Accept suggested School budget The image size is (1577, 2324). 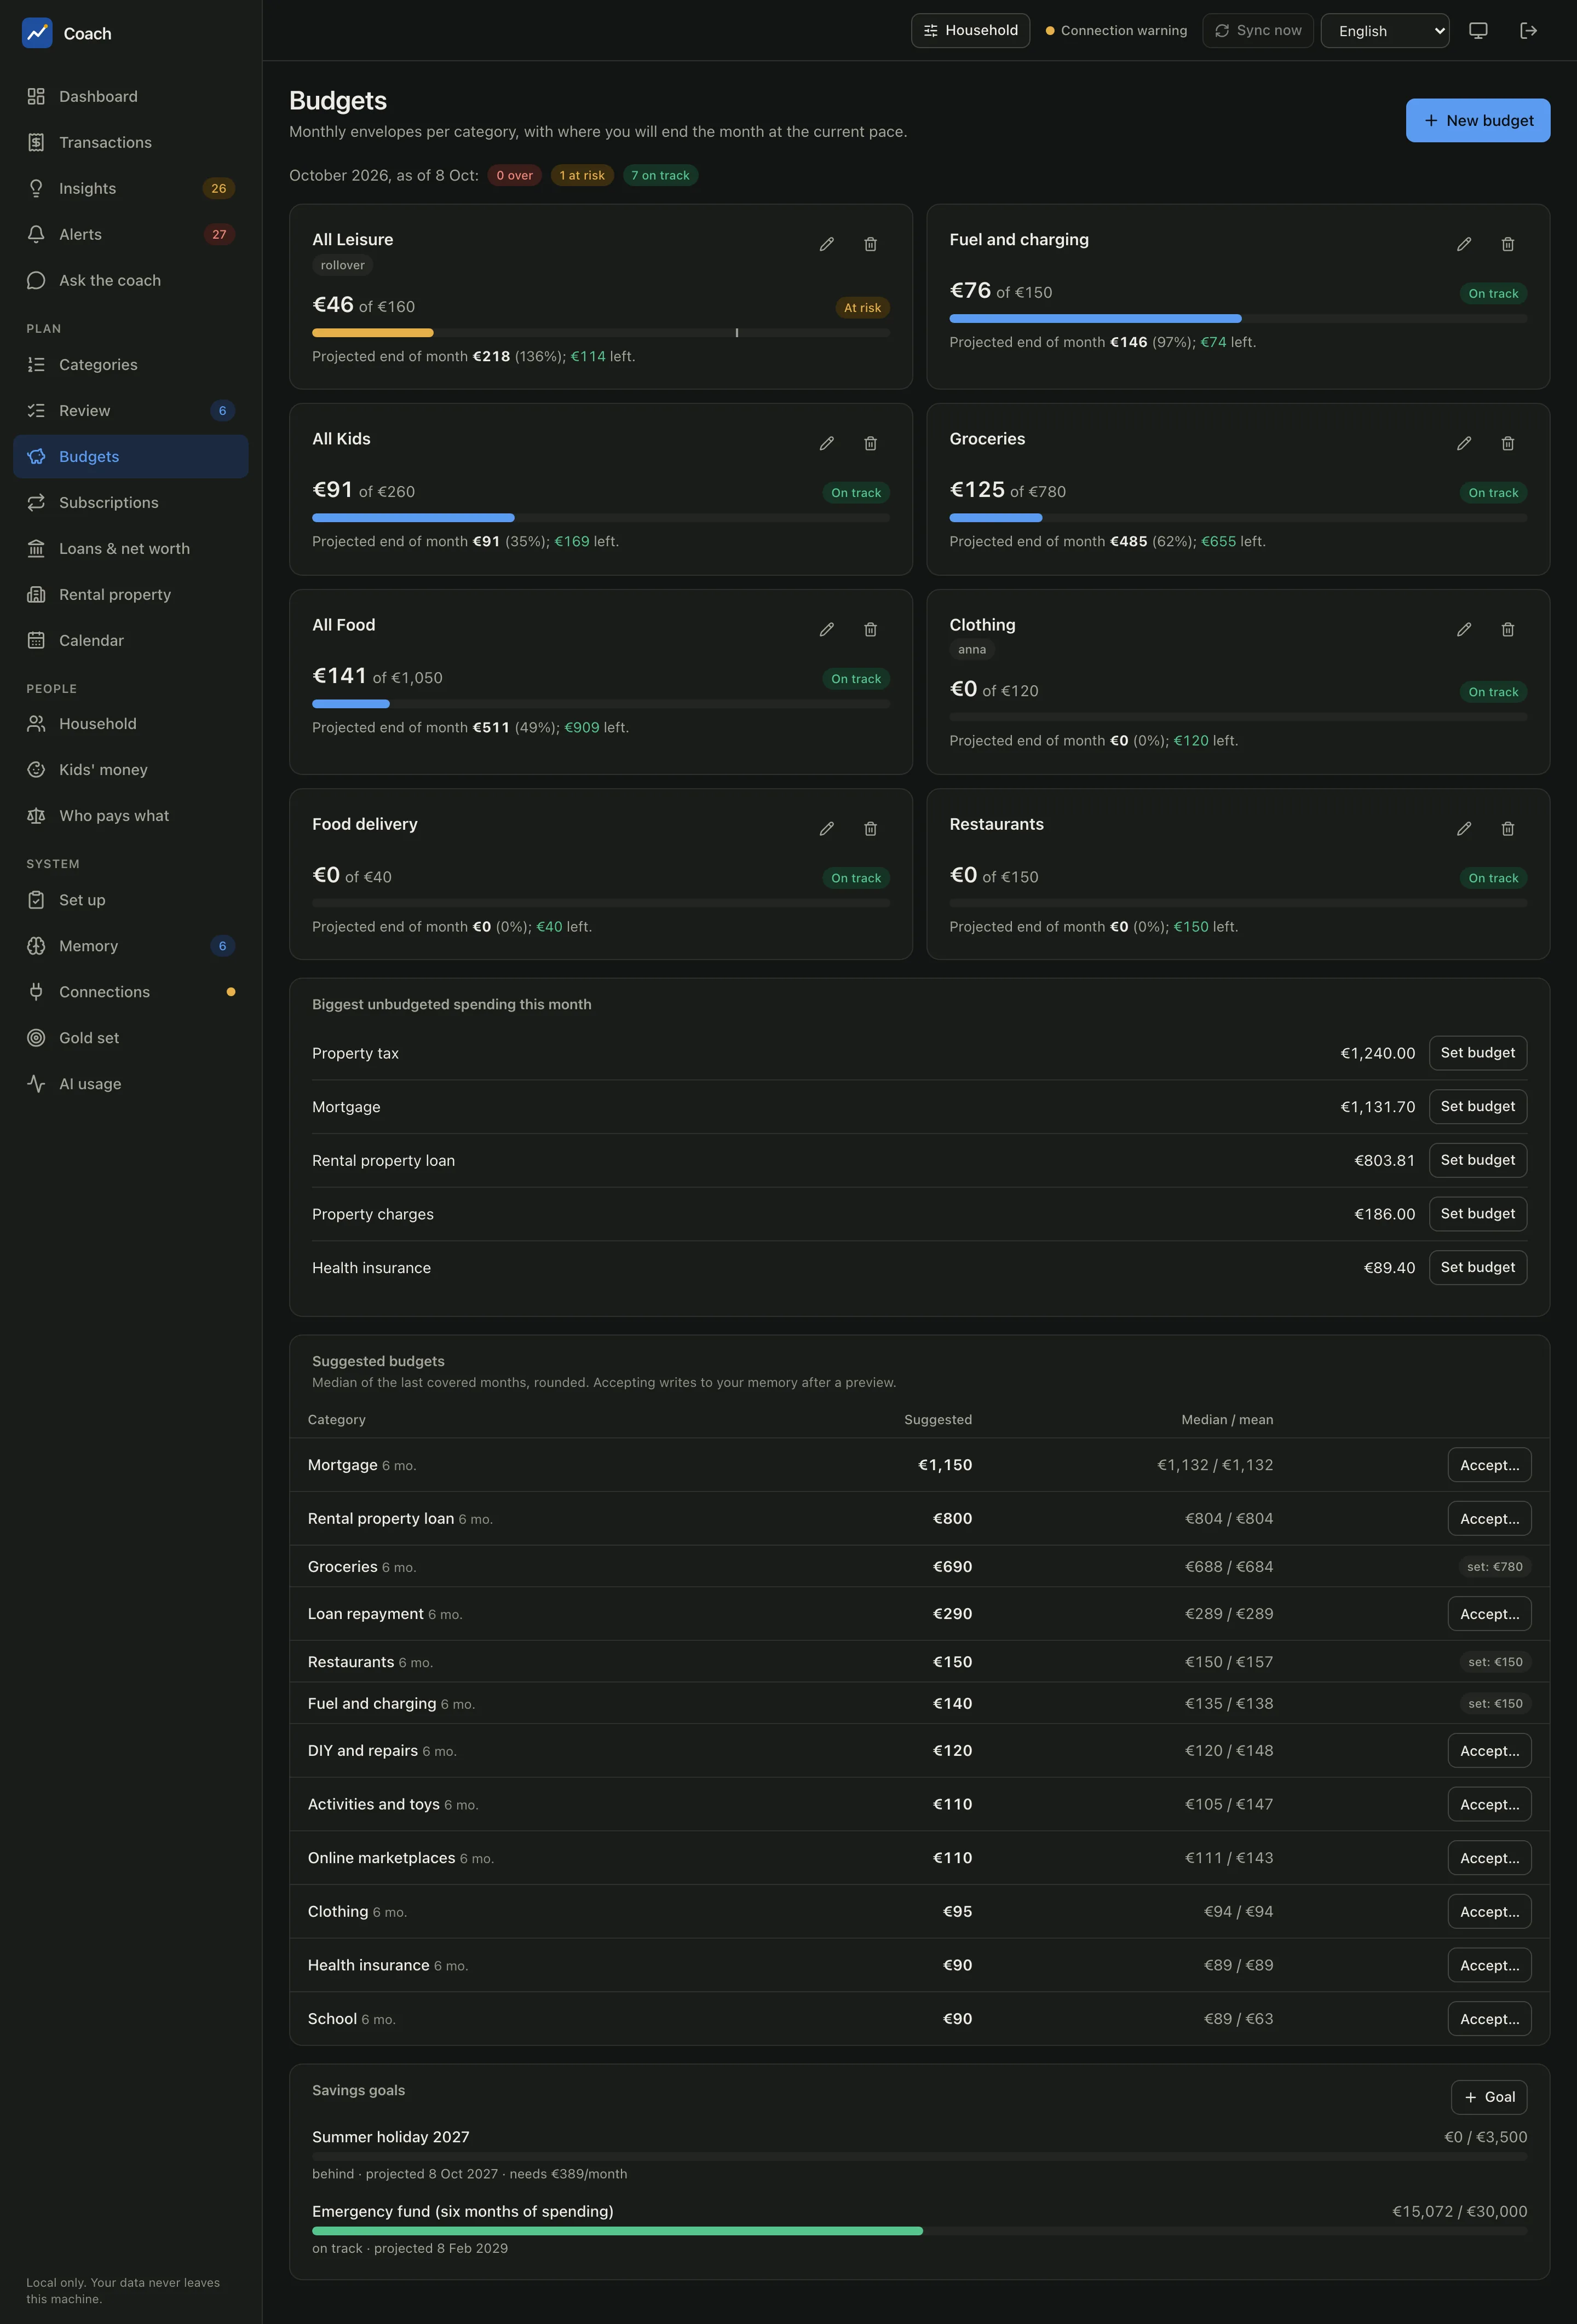pos(1489,2018)
